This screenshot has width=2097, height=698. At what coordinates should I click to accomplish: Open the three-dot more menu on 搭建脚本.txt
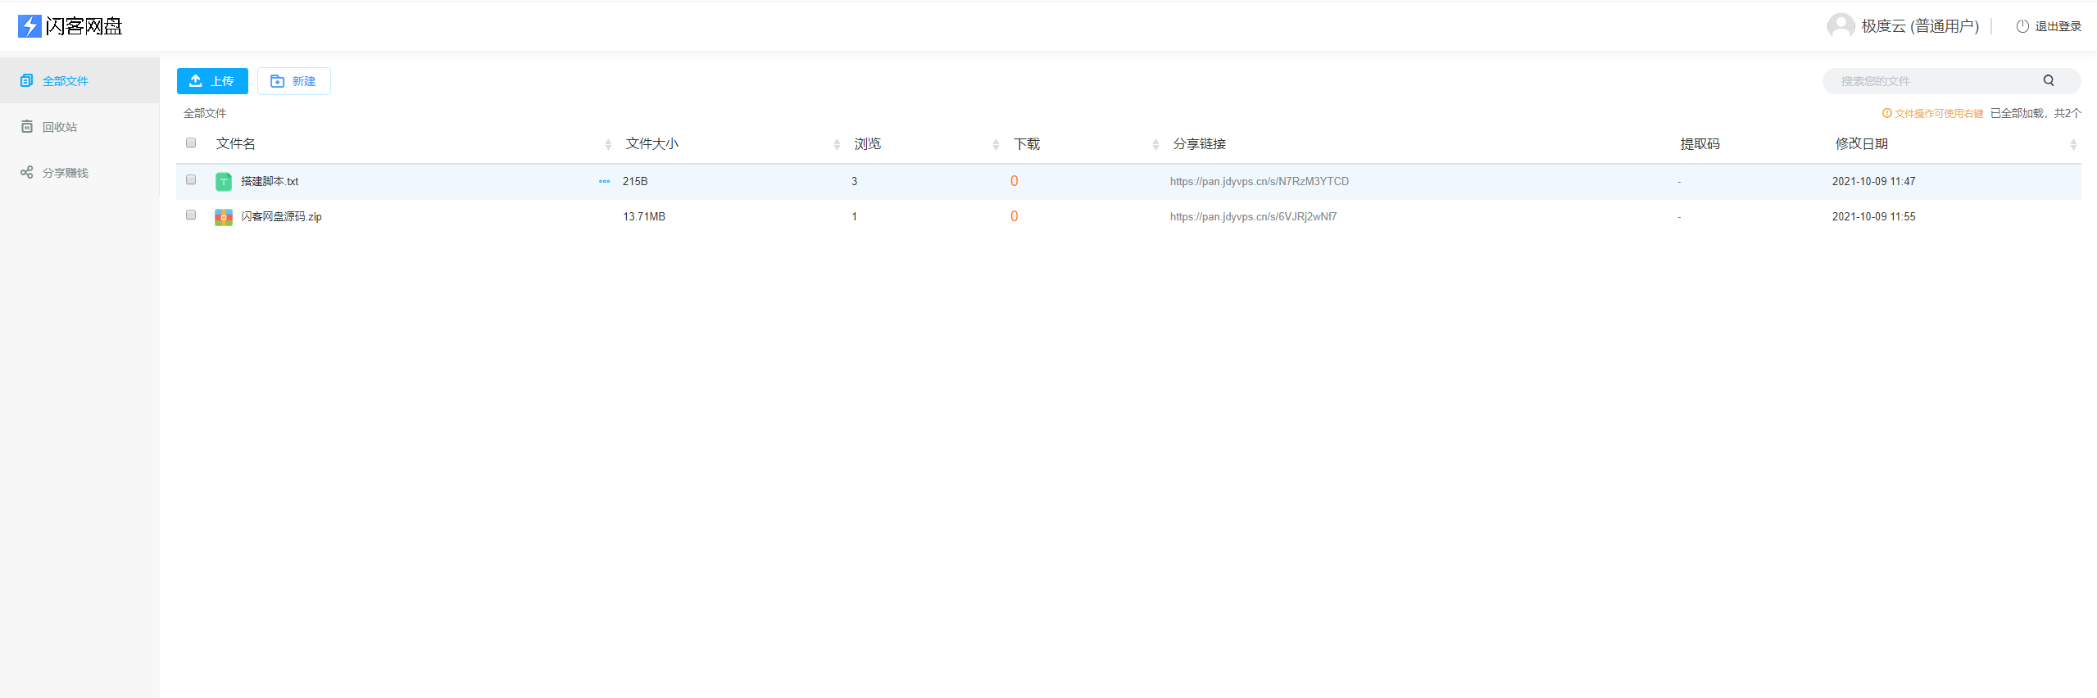point(604,182)
